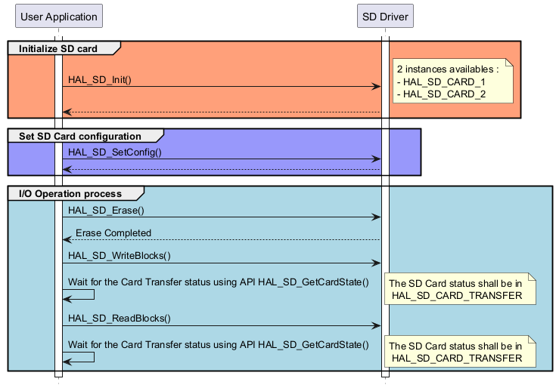Viewport: 556px width, 388px height.
Task: Select the User Application participant box
Action: click(x=59, y=16)
